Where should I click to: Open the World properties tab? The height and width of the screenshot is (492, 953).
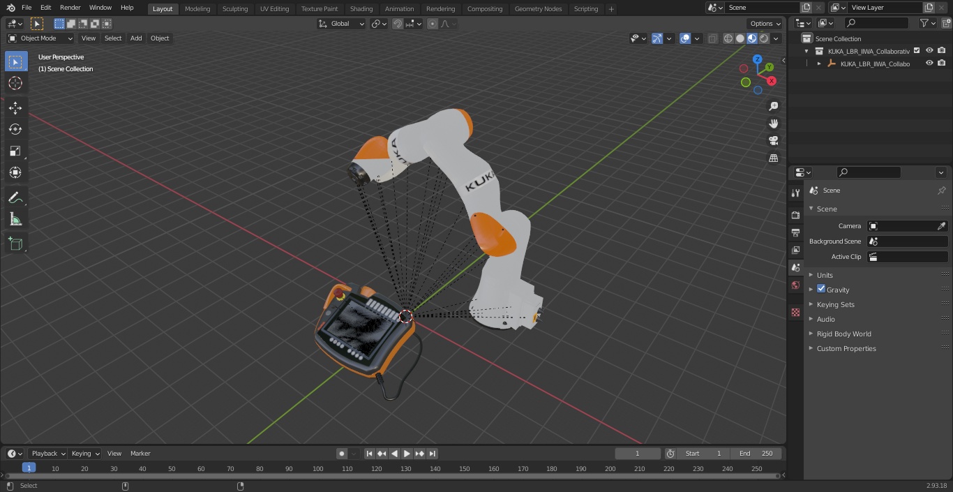795,285
